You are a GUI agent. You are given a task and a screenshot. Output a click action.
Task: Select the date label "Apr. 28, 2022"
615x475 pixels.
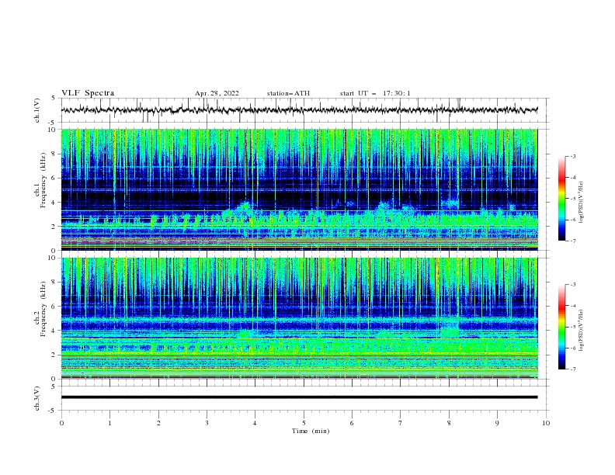click(217, 93)
